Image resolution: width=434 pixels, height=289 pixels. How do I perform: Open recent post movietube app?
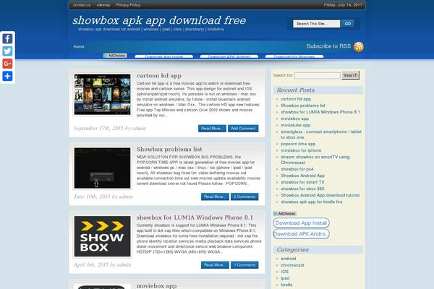tap(296, 125)
